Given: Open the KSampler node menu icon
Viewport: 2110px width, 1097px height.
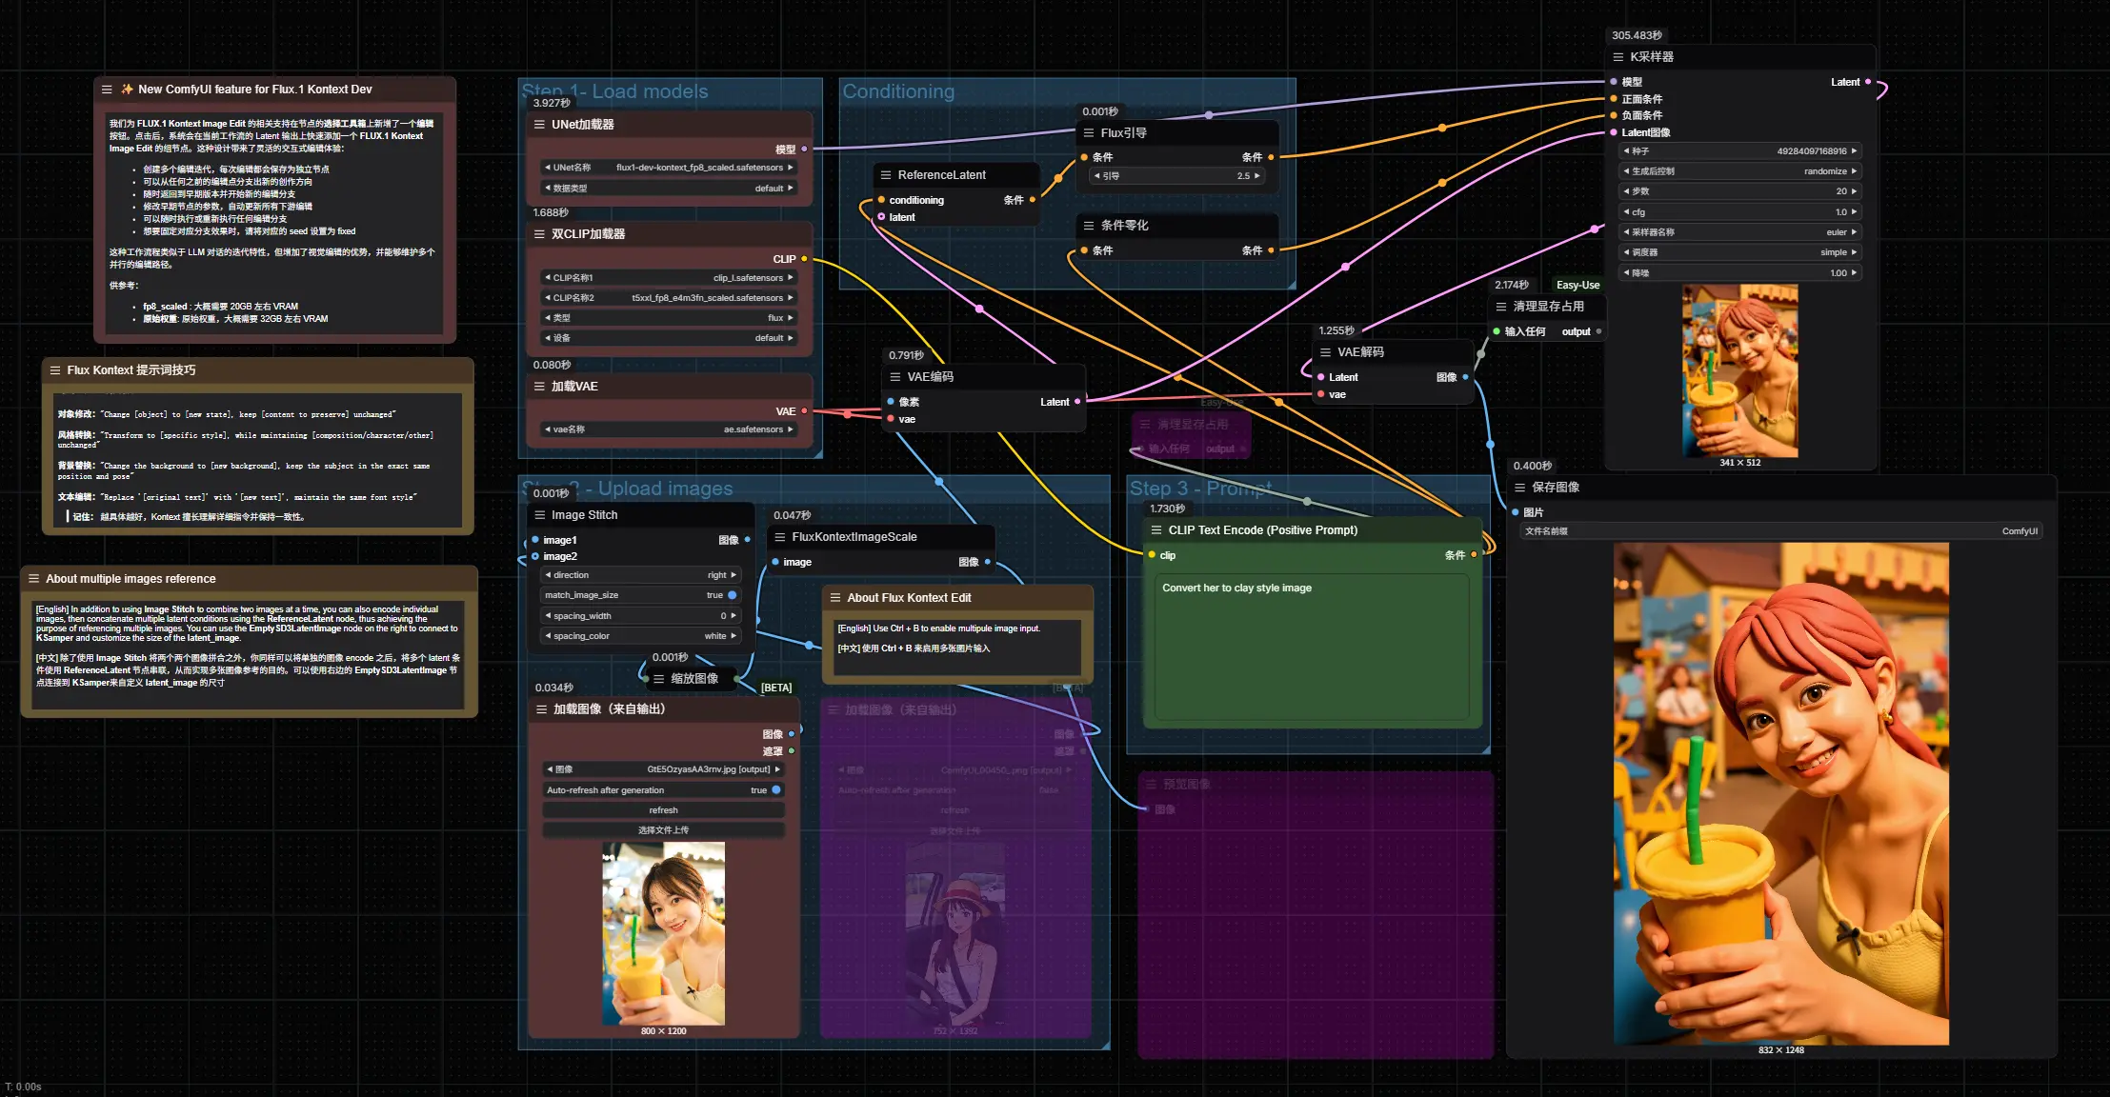Looking at the screenshot, I should 1618,57.
